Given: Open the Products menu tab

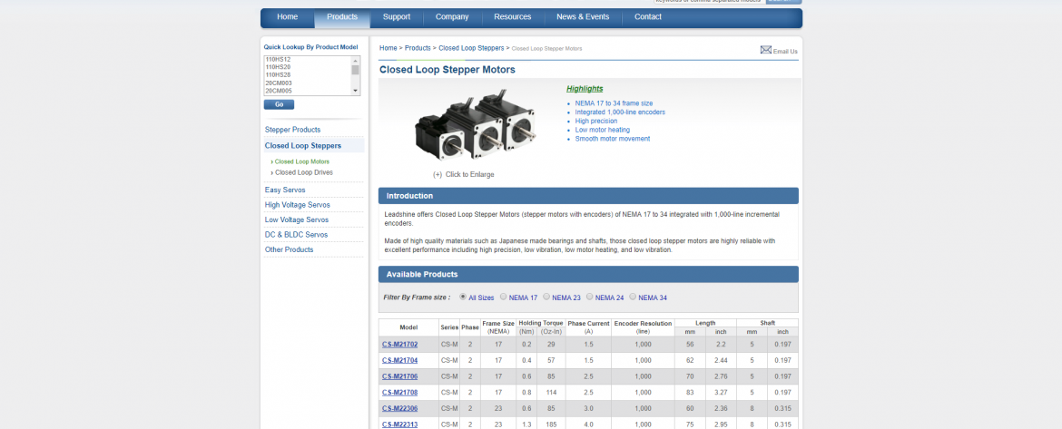Looking at the screenshot, I should 342,17.
